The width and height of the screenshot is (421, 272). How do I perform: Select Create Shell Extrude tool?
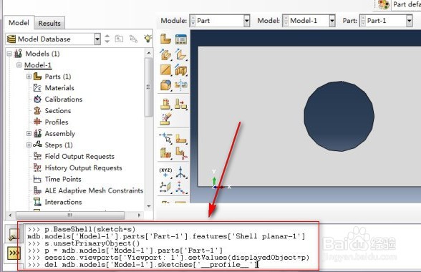tap(181, 54)
